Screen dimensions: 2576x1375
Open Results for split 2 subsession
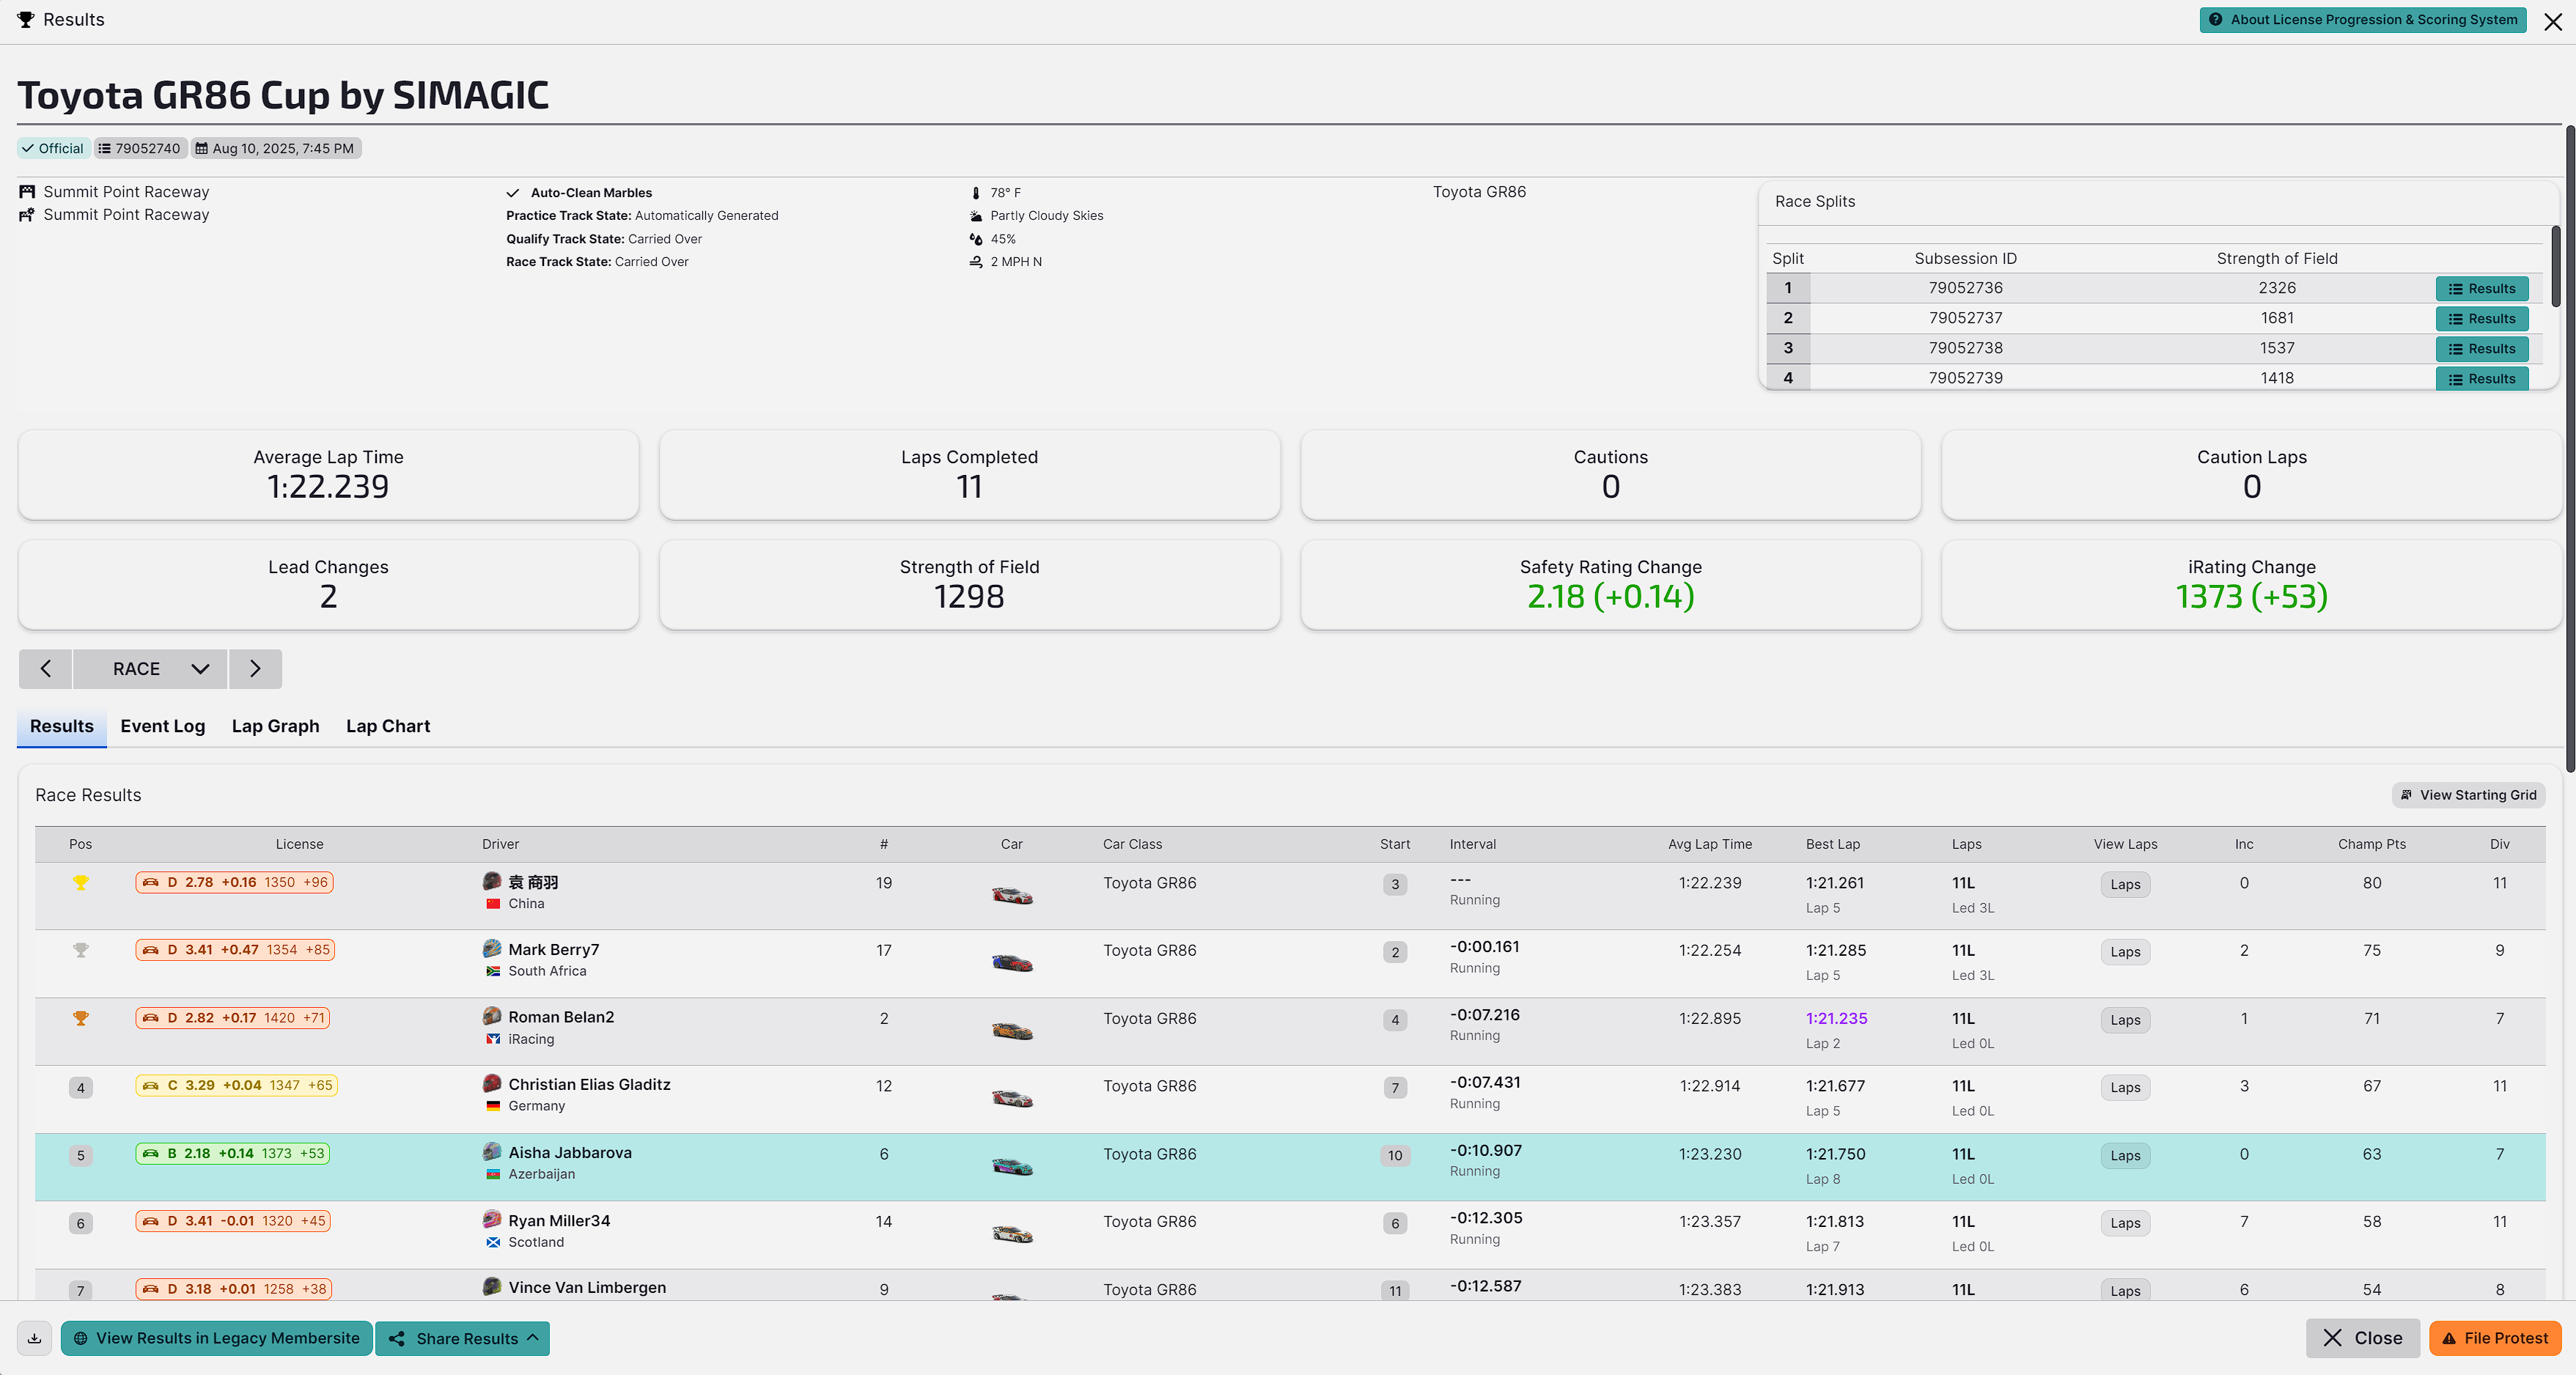[2481, 318]
